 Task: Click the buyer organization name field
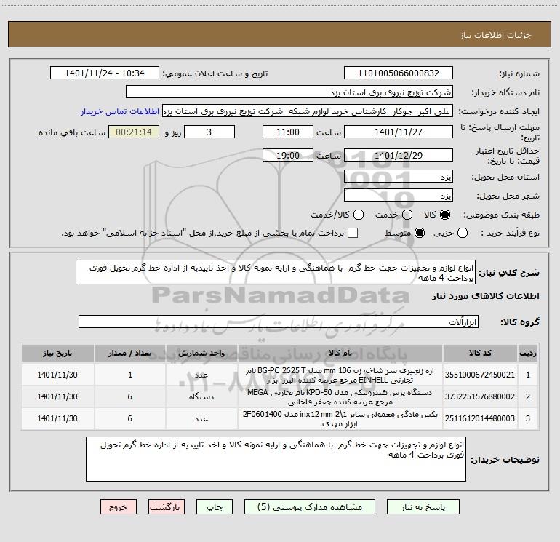coord(289,92)
